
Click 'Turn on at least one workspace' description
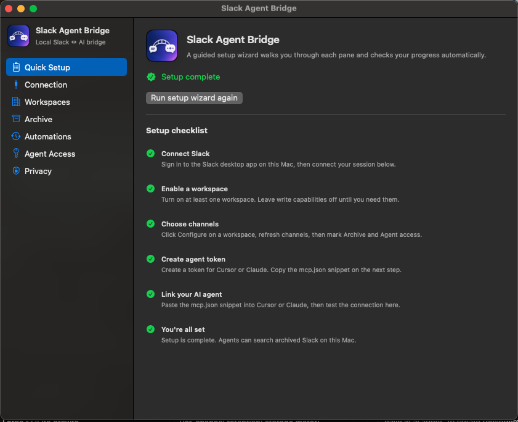(280, 199)
